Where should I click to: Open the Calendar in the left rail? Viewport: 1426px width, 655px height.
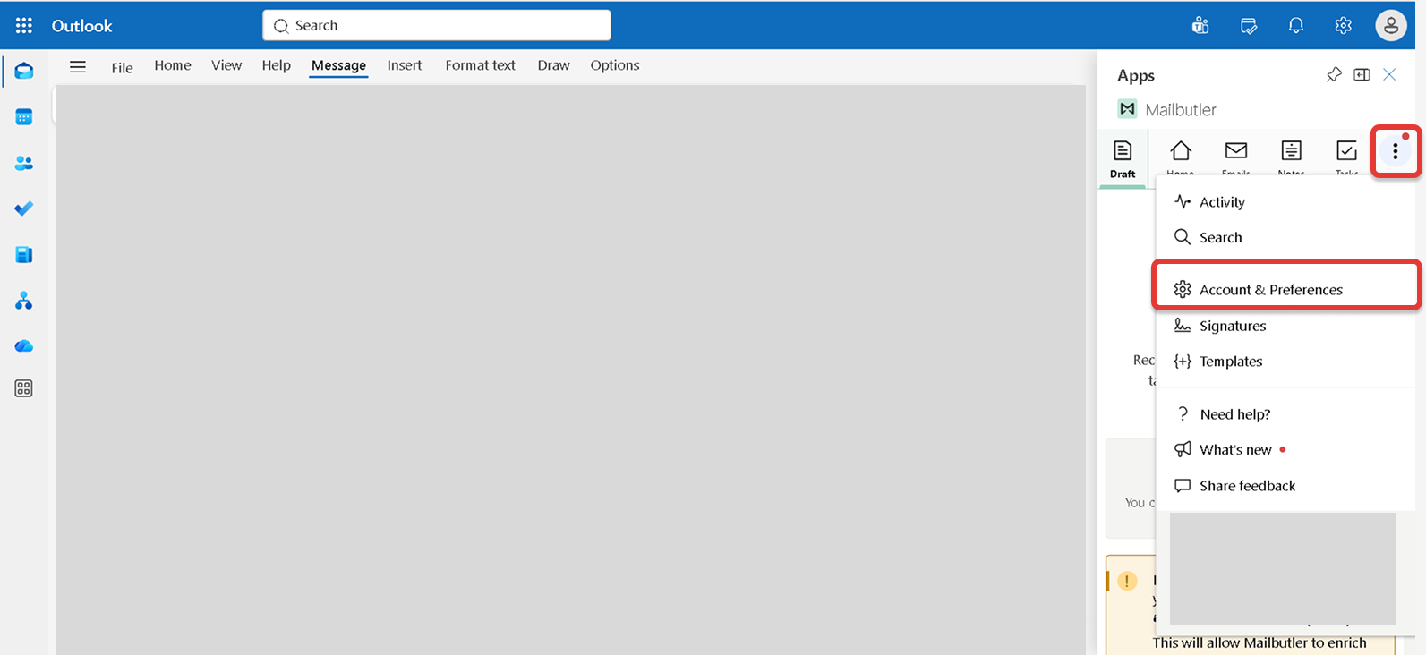24,117
